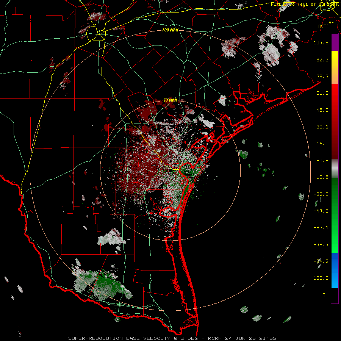Select the -32.0 value on velocity scale
Viewport: 341px width, 341px height.
point(321,194)
